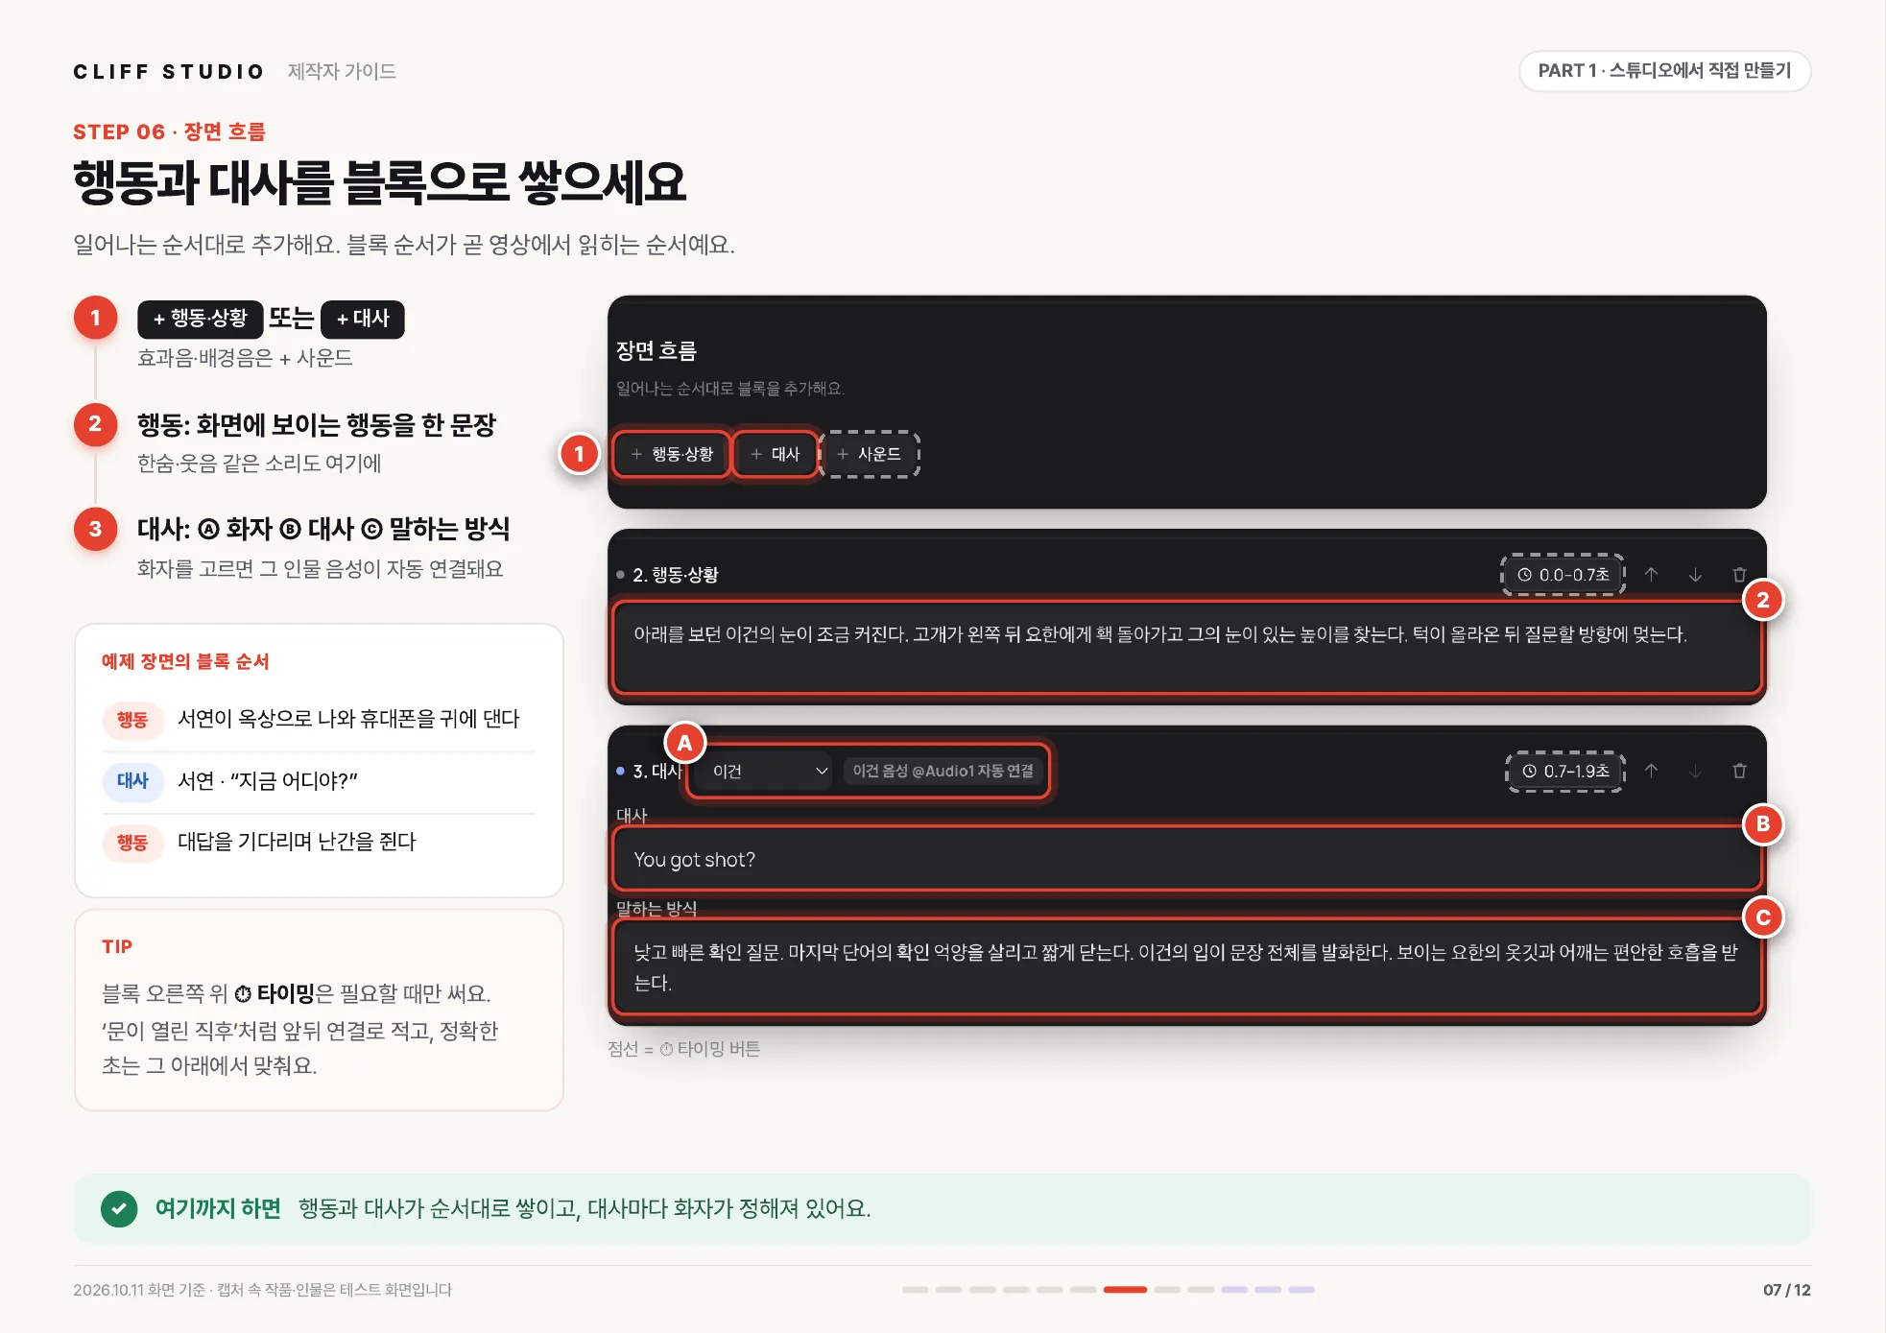Click the 제작자 가이드 label
Screen dimensions: 1886x1333
pyautogui.click(x=342, y=72)
